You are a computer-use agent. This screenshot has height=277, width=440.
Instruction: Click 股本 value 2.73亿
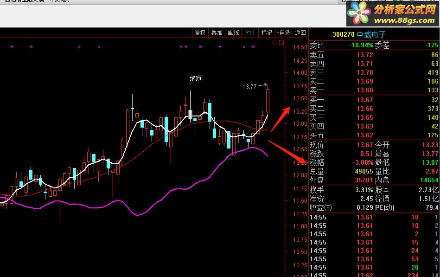click(x=428, y=190)
